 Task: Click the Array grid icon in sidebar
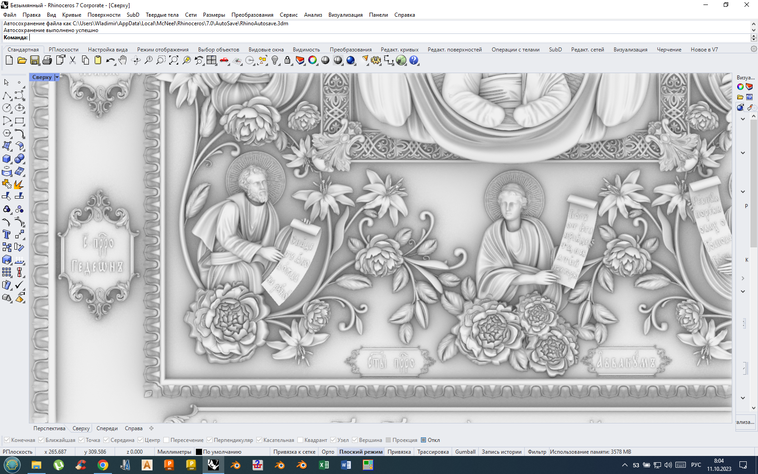coord(7,272)
